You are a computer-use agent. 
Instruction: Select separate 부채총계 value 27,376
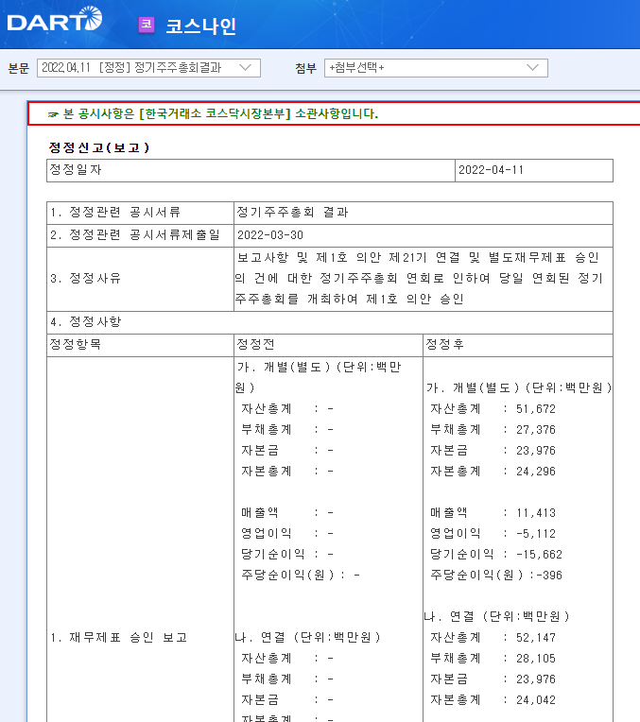coord(536,430)
